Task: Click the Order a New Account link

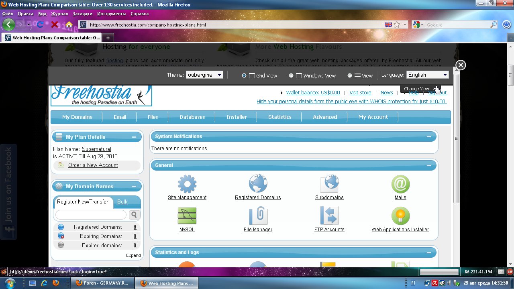Action: (x=93, y=165)
